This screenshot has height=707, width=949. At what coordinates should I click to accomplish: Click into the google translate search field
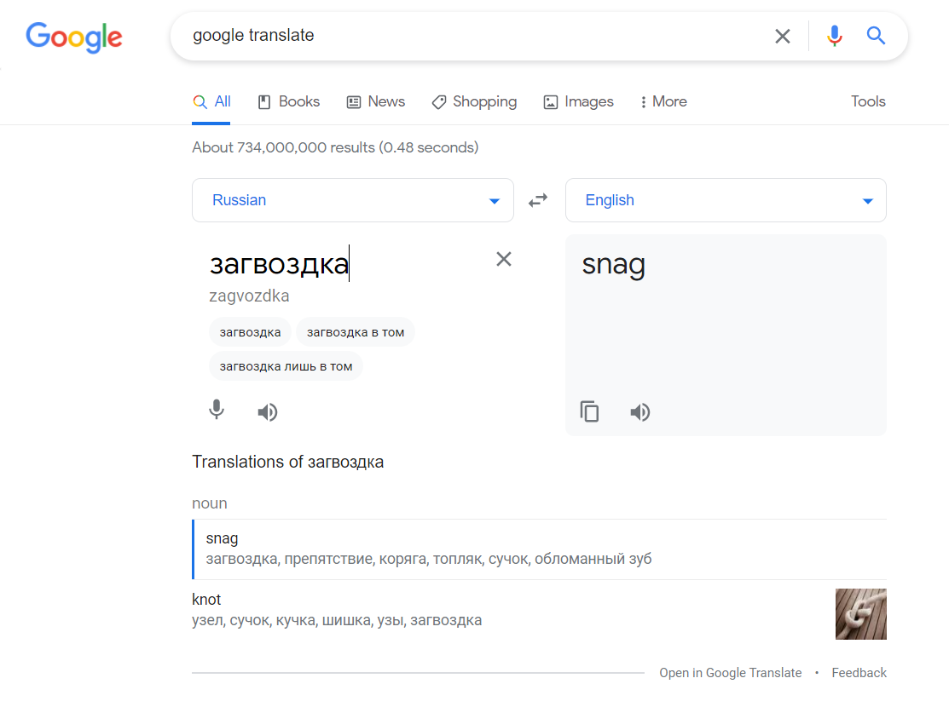(x=469, y=36)
